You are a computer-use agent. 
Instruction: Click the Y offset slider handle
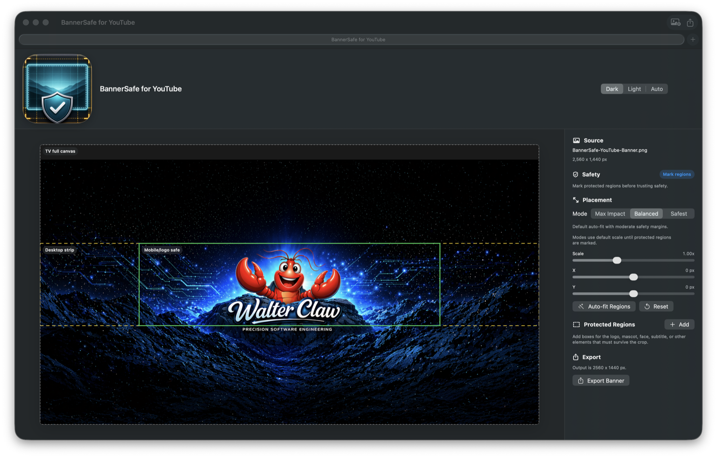tap(633, 294)
